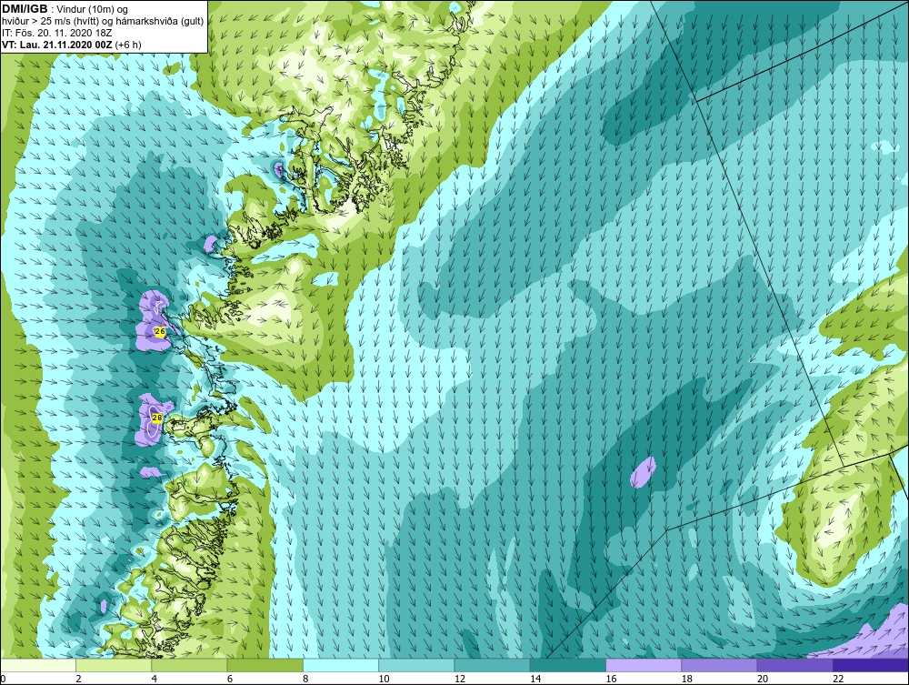This screenshot has height=685, width=909.
Task: Click the legend number 22
Action: [x=838, y=679]
